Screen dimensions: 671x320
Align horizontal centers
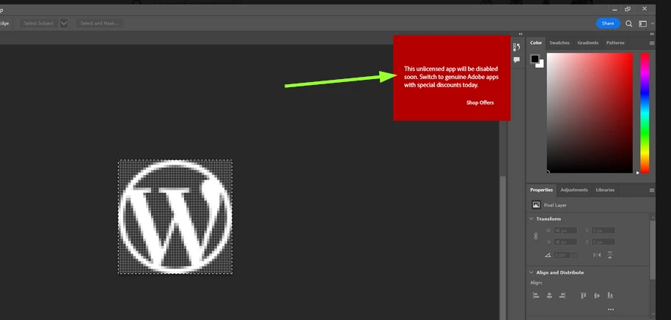click(x=549, y=295)
